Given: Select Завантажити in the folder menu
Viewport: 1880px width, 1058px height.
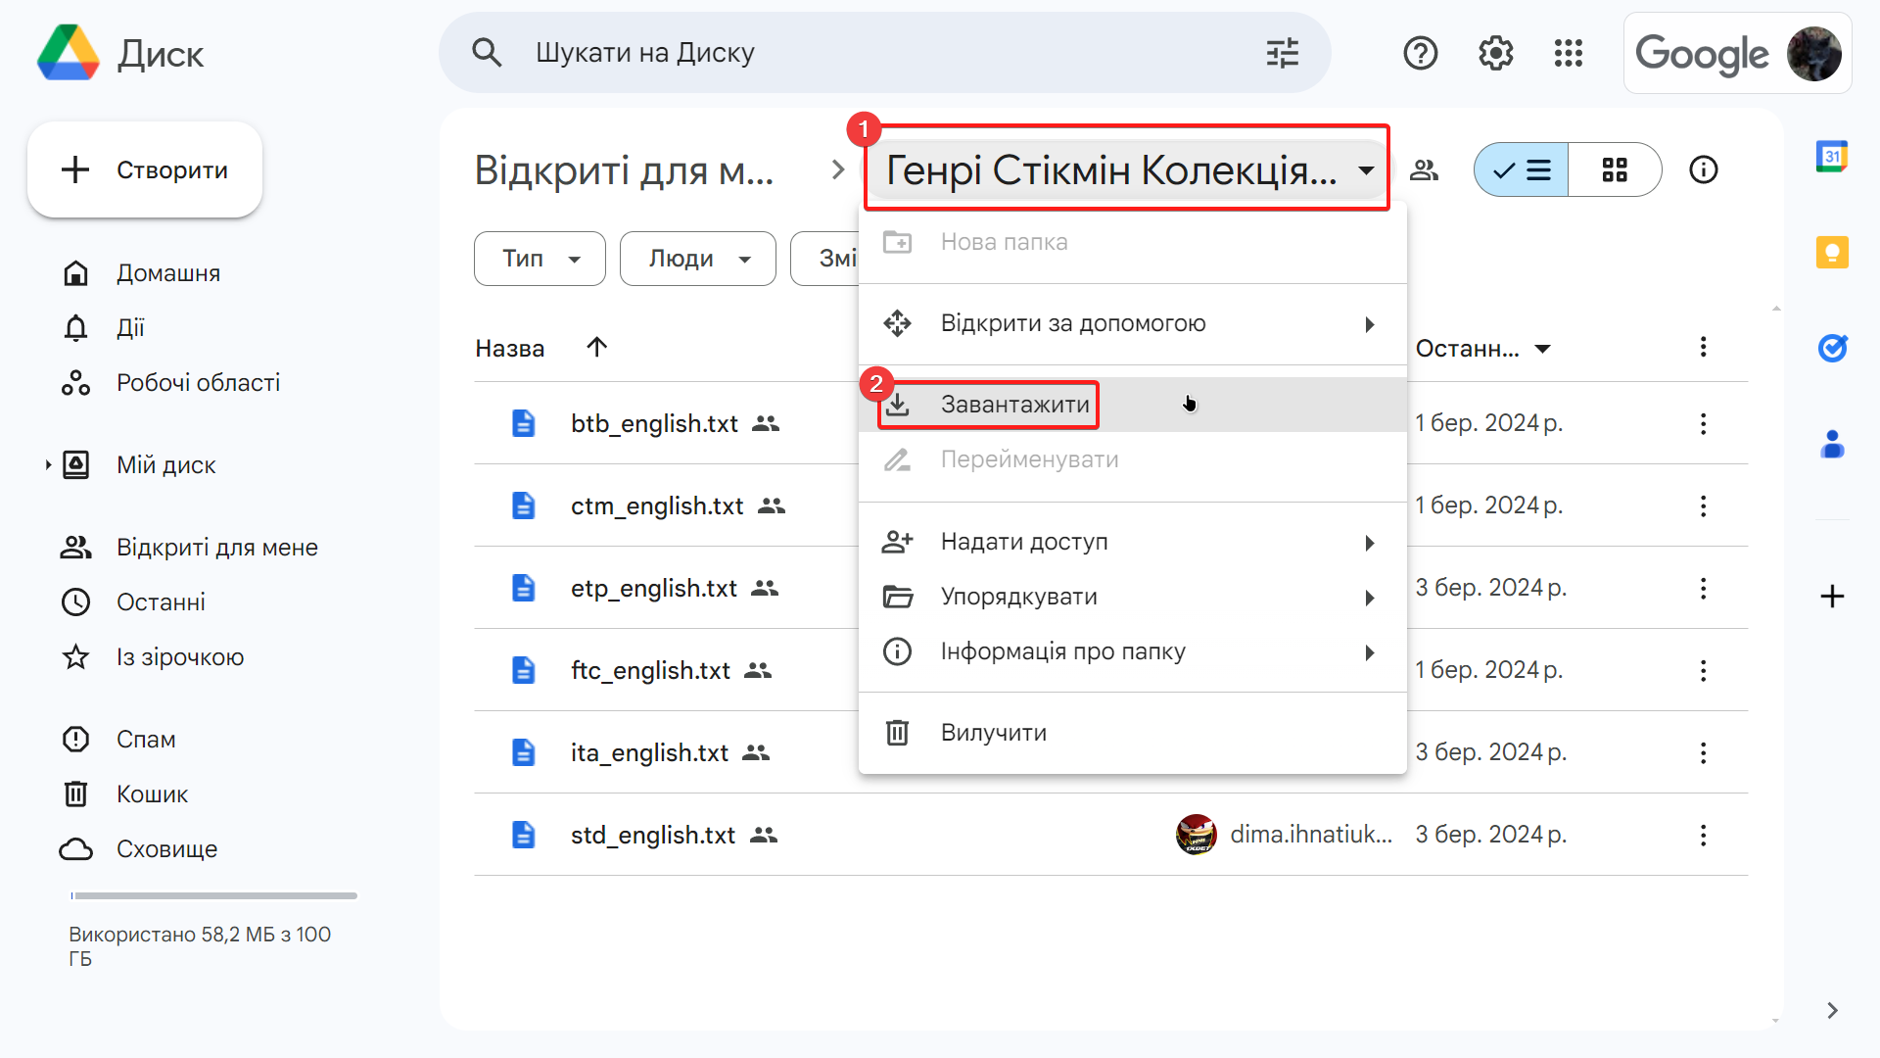Looking at the screenshot, I should pyautogui.click(x=1014, y=405).
